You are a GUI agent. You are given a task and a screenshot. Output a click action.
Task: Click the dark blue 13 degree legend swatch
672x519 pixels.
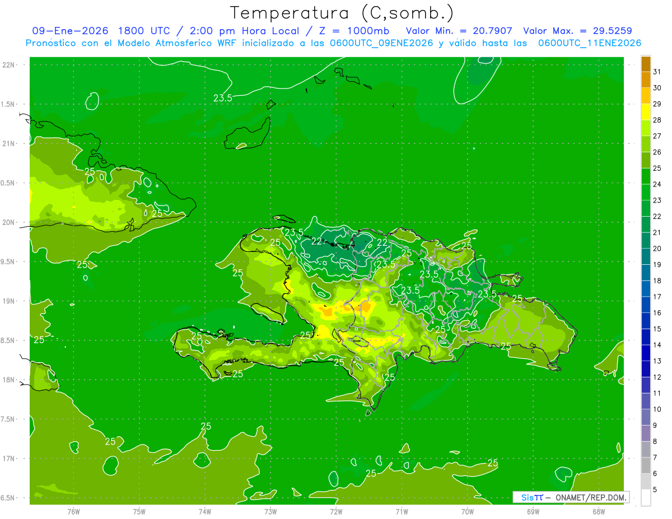click(646, 353)
